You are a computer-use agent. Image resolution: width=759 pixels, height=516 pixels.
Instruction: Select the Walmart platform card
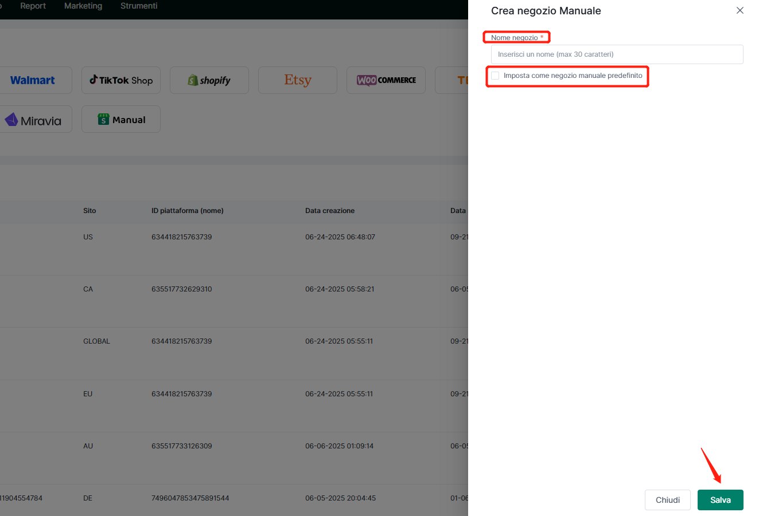click(x=33, y=80)
